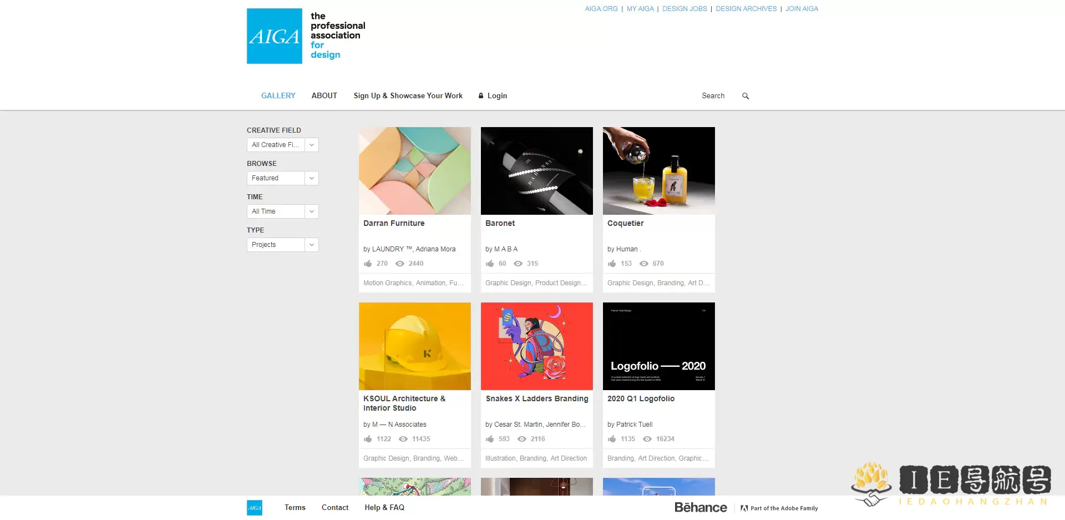Screen dimensions: 1065x520
Task: Open the Projects type dropdown
Action: coord(282,245)
